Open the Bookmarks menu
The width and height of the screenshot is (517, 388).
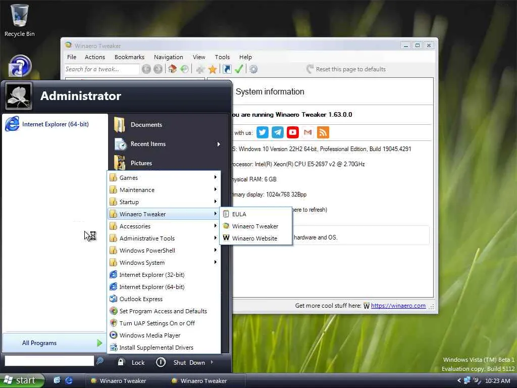(129, 57)
